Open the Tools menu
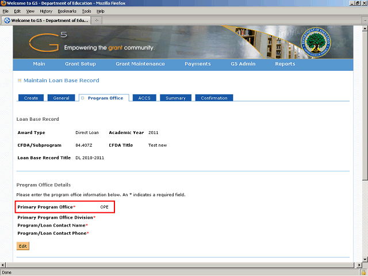368x276 pixels. pyautogui.click(x=86, y=11)
